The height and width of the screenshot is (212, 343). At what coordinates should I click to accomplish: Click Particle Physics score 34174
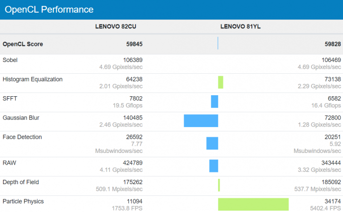pos(333,201)
